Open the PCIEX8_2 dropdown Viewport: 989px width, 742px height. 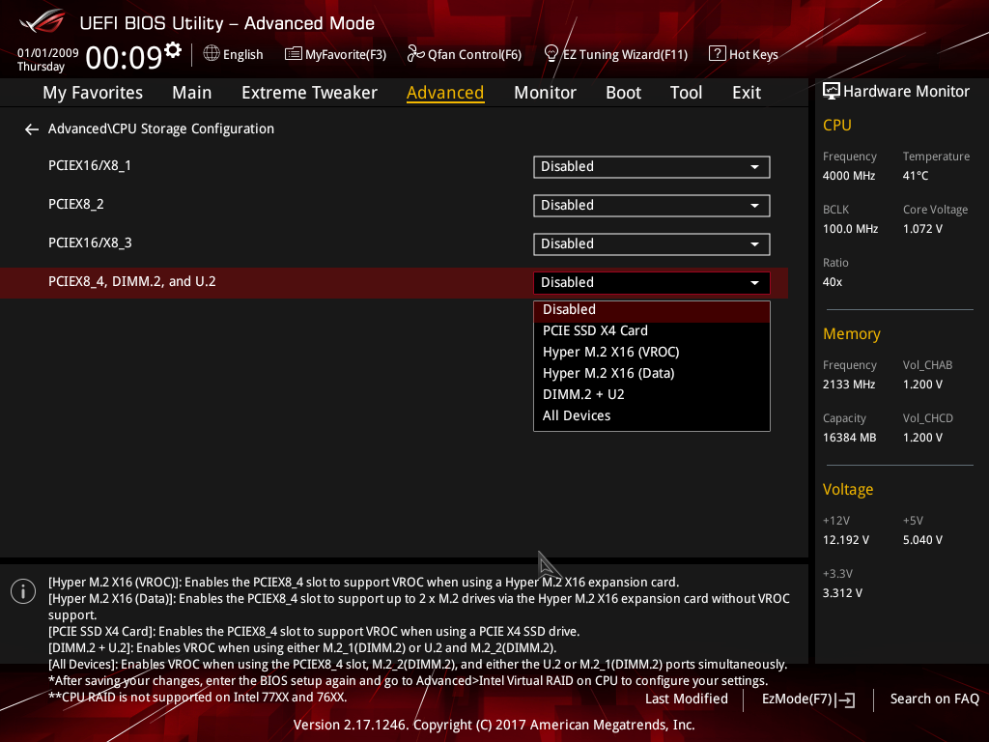point(652,205)
